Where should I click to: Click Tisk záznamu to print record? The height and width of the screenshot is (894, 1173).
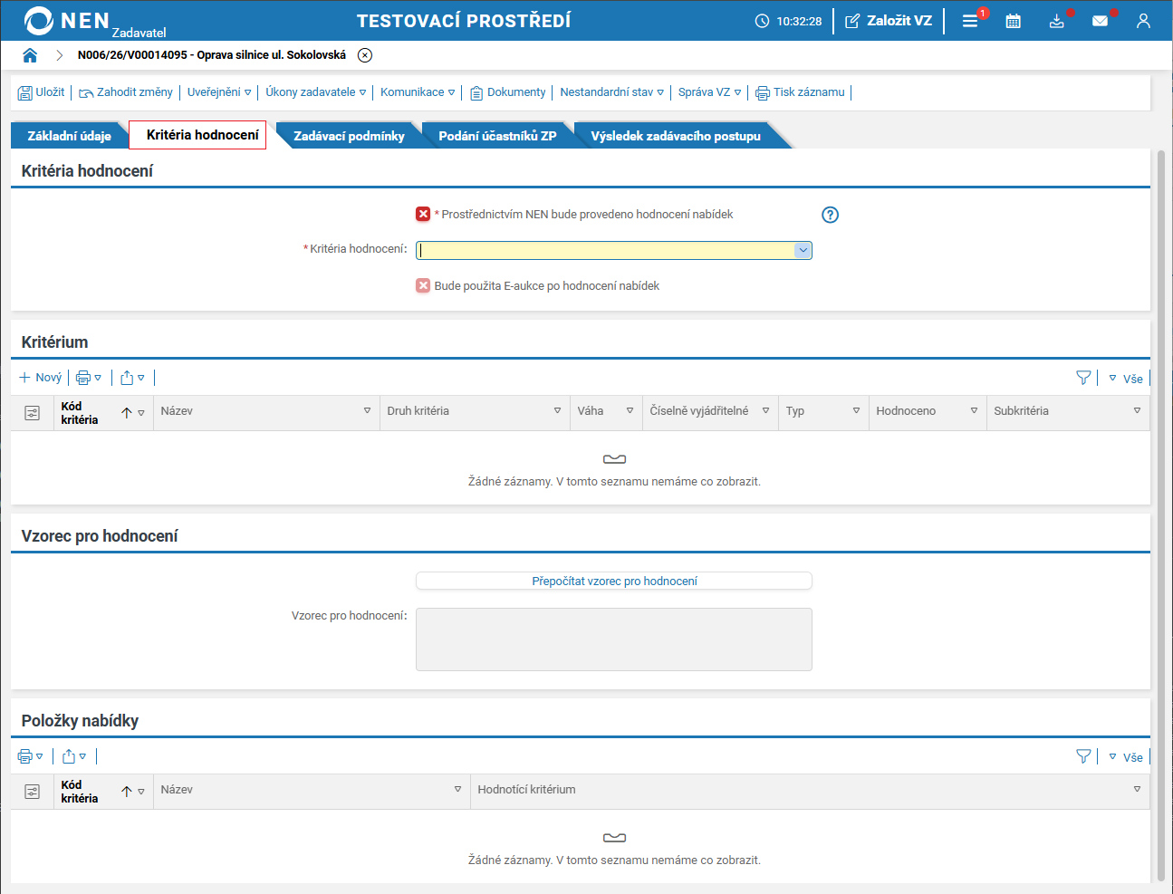point(801,92)
